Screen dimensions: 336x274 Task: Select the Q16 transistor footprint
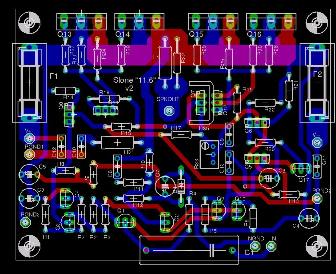271,22
